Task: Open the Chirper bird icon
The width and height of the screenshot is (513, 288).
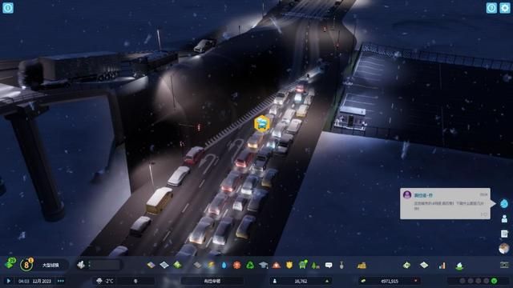Action: (x=504, y=203)
